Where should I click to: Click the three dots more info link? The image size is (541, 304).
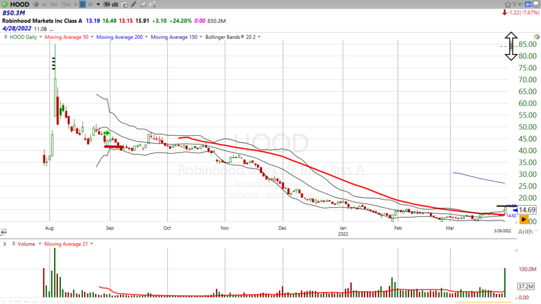coord(51,29)
